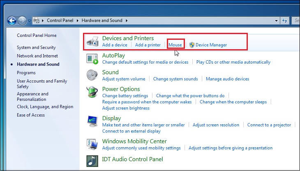Click the Refresh button beside address bar
Image resolution: width=300 pixels, height=171 pixels.
(x=284, y=21)
